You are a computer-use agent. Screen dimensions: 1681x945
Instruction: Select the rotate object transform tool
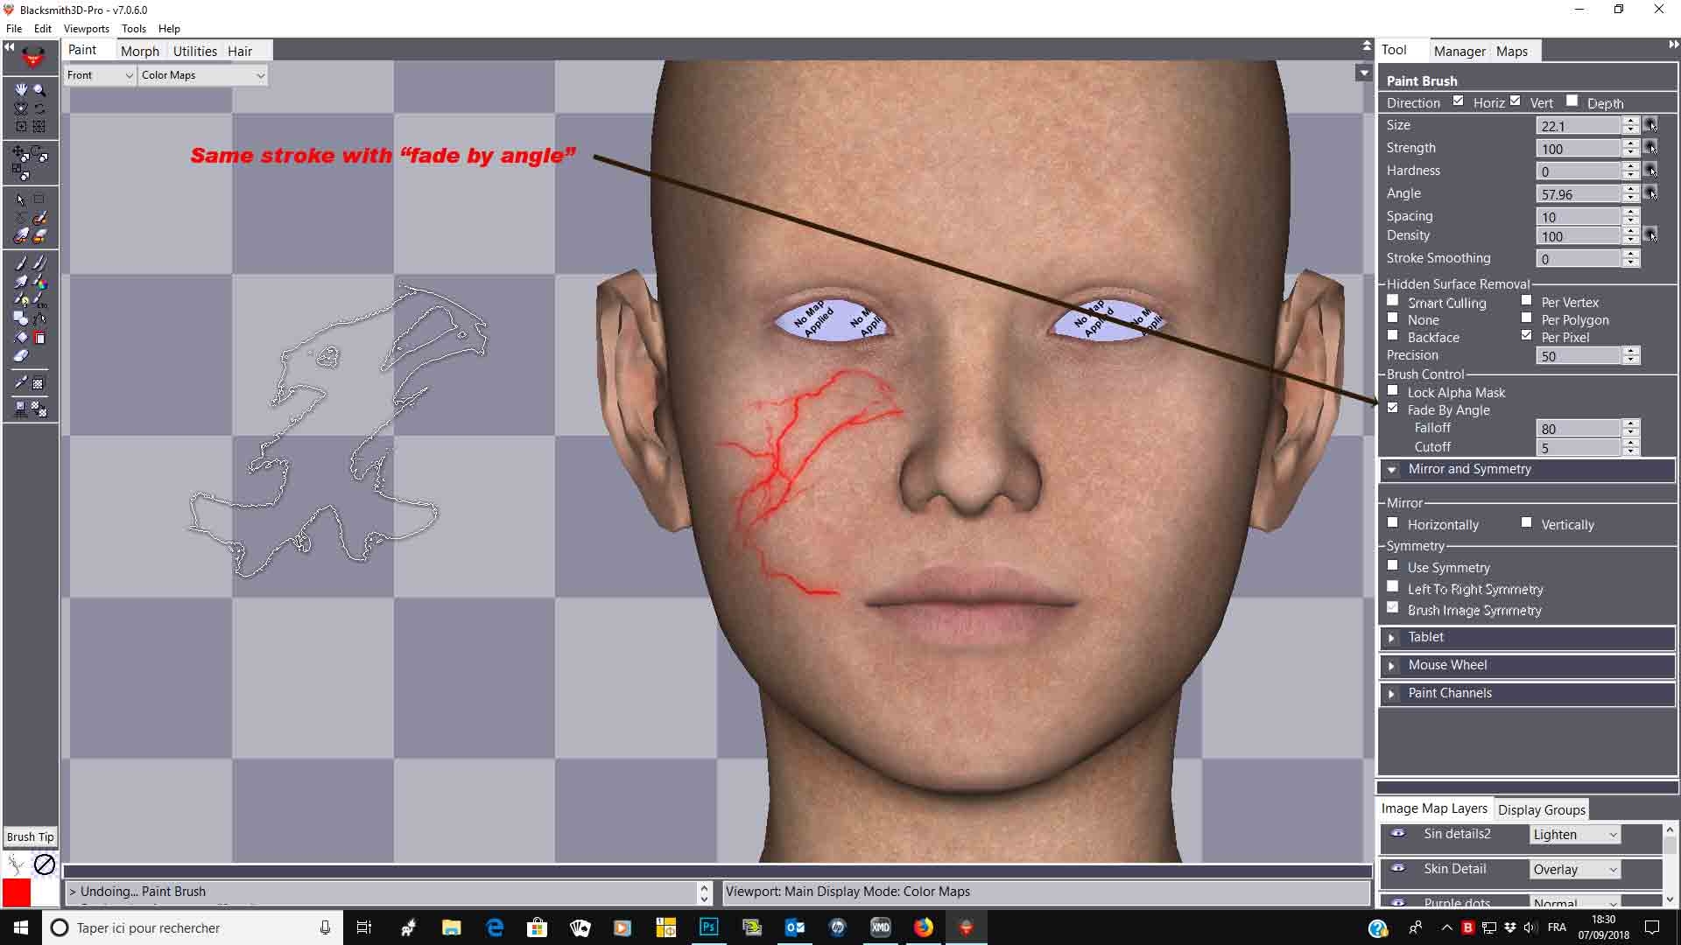(x=40, y=154)
